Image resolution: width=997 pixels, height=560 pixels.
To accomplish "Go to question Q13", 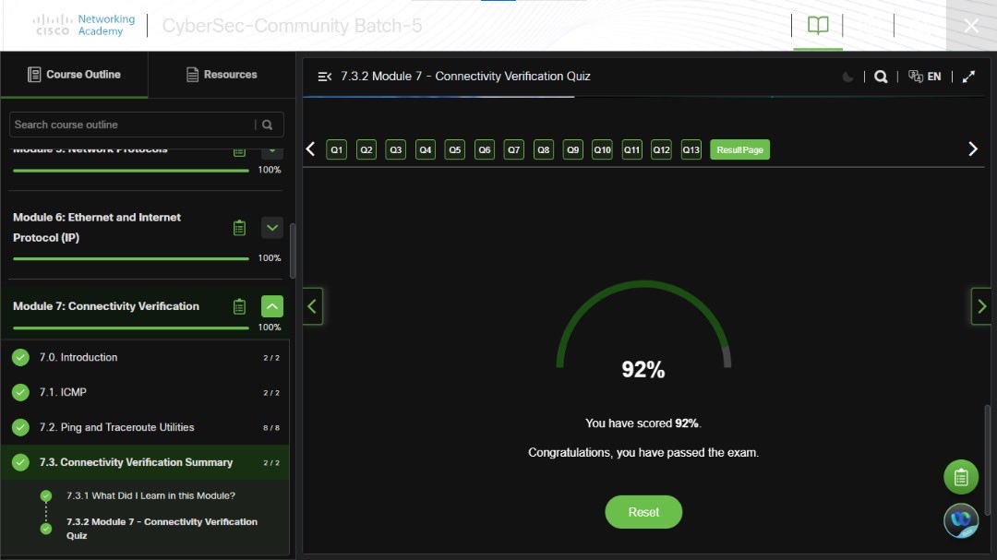I will tap(691, 150).
